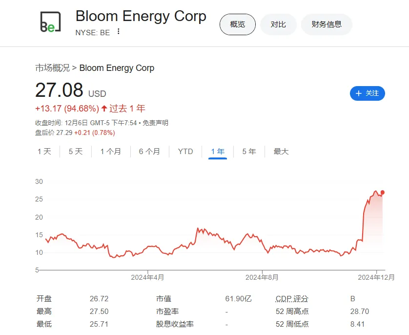The height and width of the screenshot is (335, 409).
Task: Follow the stock with 关注 button
Action: (367, 93)
